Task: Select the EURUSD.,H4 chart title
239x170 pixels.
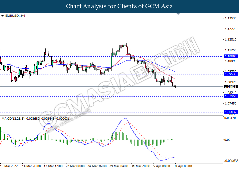Action: coord(15,16)
